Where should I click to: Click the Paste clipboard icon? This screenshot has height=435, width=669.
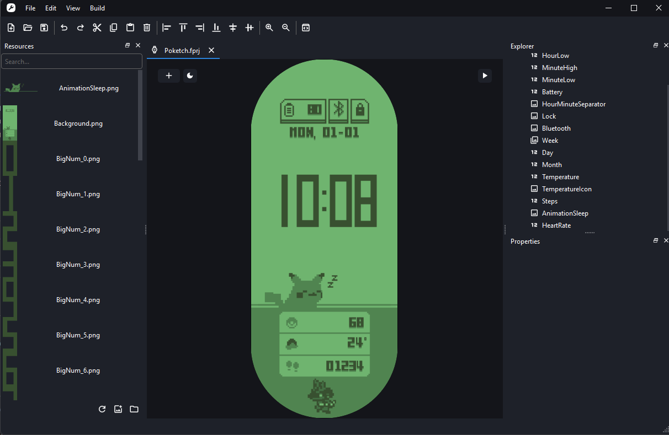pos(130,28)
